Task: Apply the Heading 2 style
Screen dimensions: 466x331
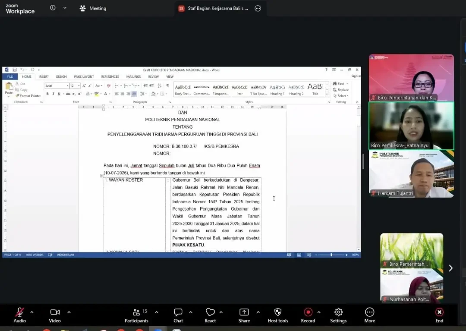Action: 296,89
